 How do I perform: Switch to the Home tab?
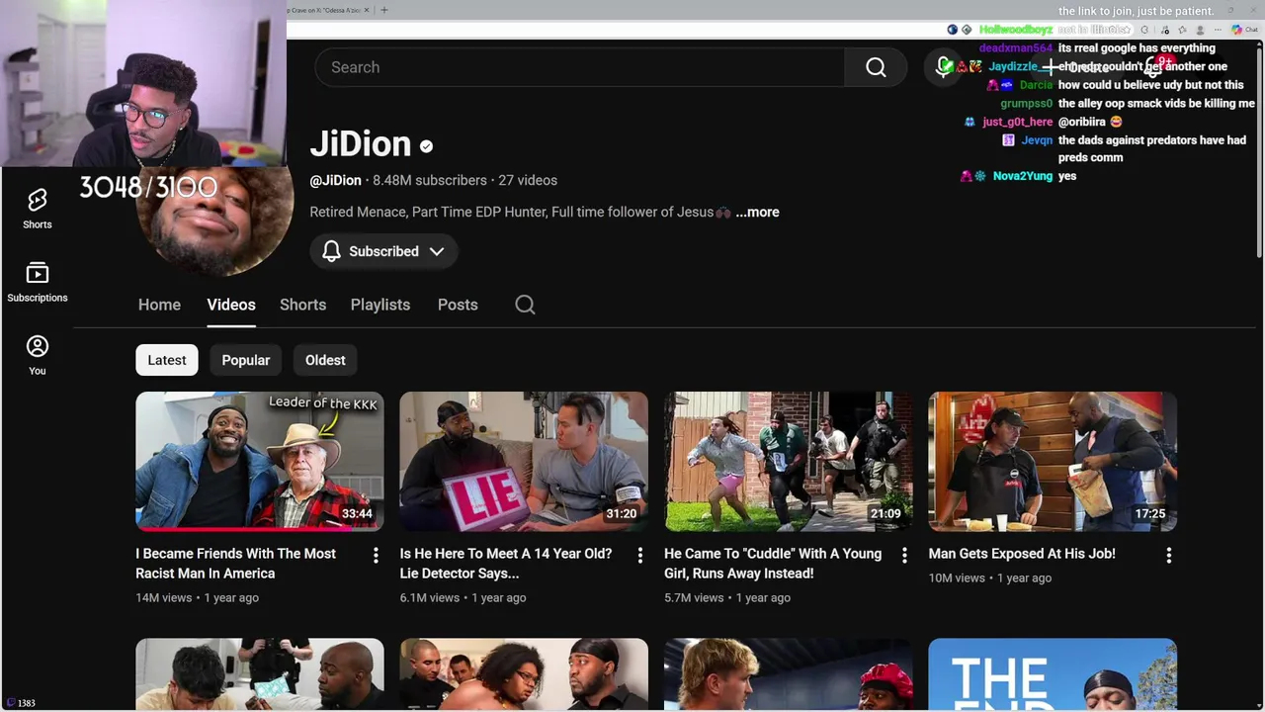(159, 305)
